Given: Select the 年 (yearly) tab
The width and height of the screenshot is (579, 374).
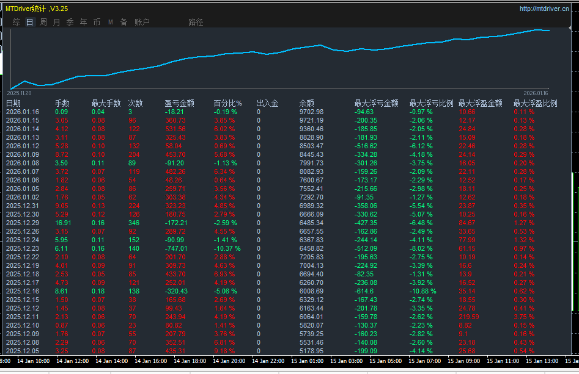Looking at the screenshot, I should (x=84, y=22).
